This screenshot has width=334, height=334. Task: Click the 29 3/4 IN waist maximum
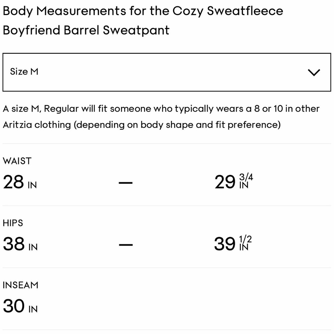pos(234,182)
